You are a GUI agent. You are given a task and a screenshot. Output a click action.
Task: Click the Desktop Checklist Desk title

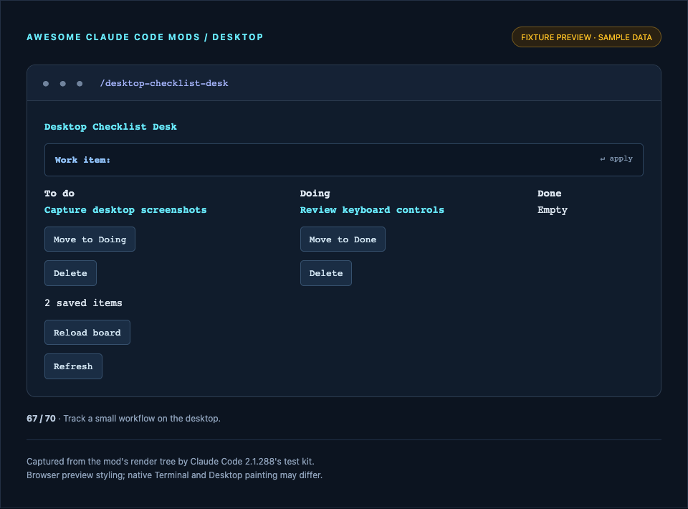[x=110, y=126]
